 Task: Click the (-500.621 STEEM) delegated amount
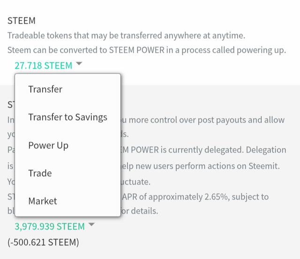43,242
